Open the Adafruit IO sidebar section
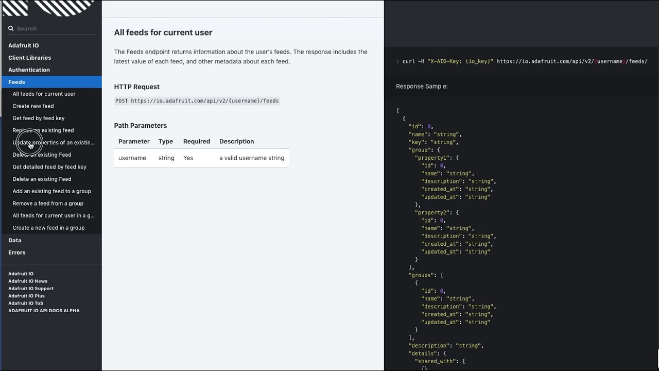 [x=24, y=45]
